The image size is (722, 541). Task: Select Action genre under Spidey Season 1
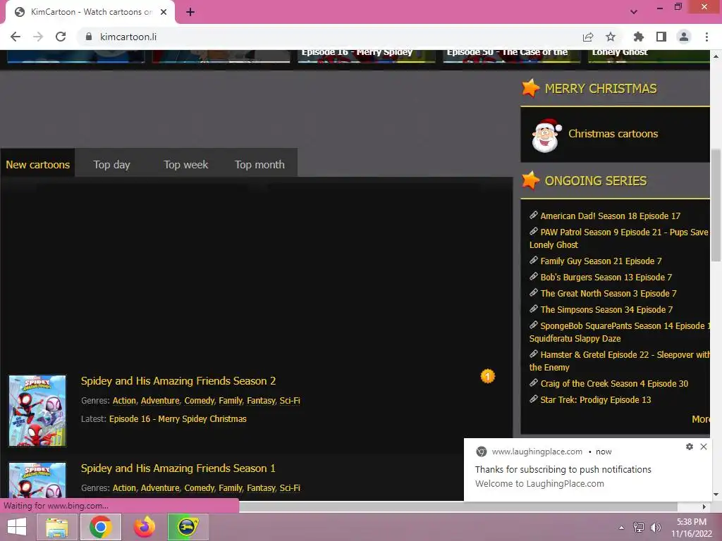click(124, 487)
